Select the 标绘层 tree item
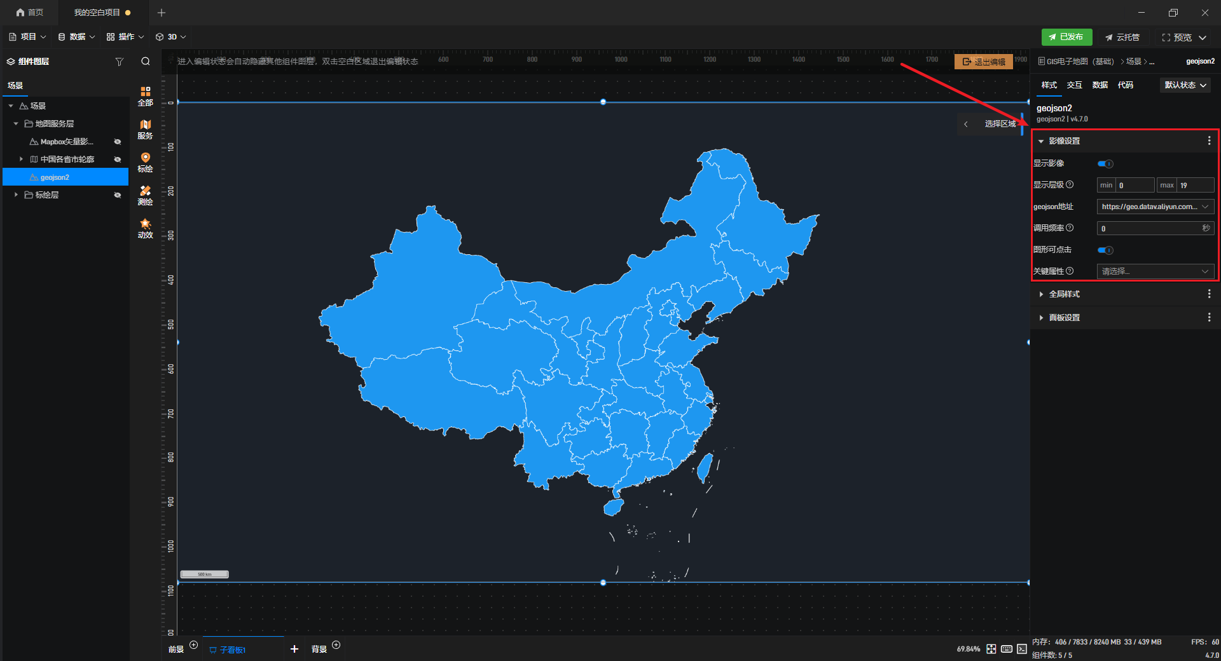 point(47,195)
